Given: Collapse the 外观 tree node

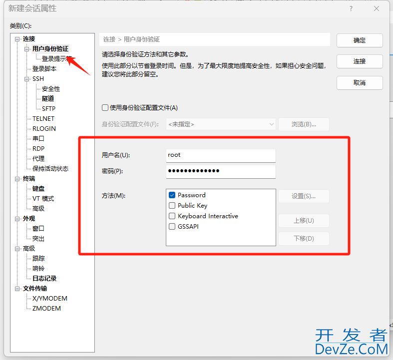Looking at the screenshot, I should 17,219.
